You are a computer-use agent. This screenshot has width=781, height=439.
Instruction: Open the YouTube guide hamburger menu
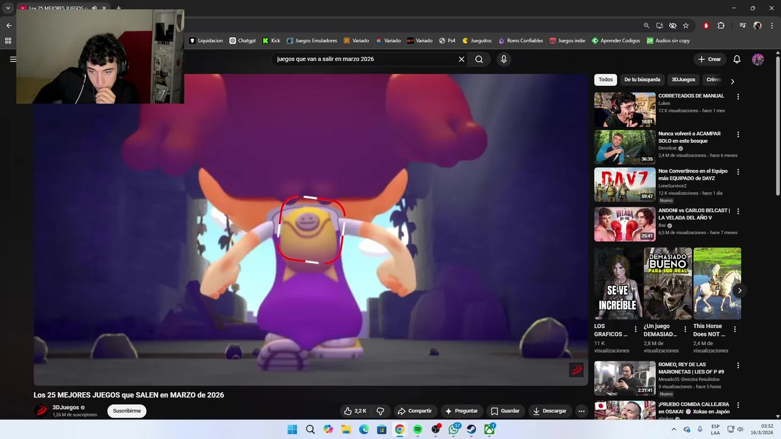click(x=13, y=59)
